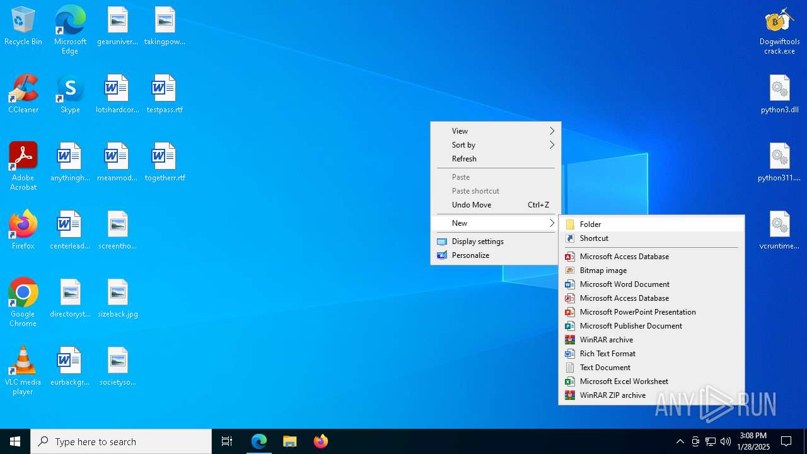Create new Bitmap image
The image size is (807, 454).
point(651,271)
